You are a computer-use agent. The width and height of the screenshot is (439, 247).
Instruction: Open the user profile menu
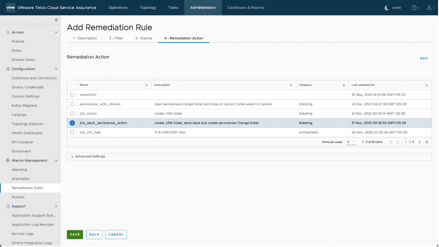click(x=430, y=8)
